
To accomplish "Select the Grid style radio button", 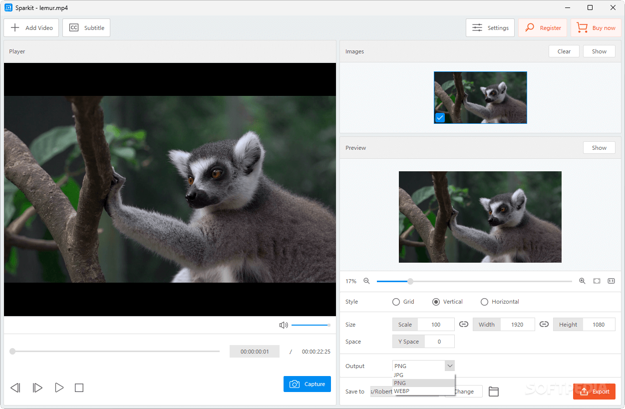I will click(x=396, y=302).
